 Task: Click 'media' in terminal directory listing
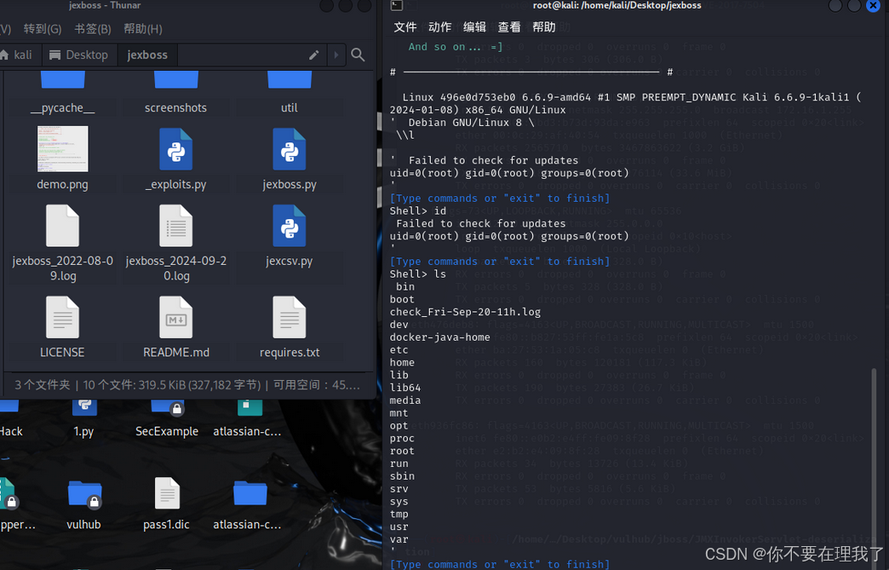pos(404,400)
